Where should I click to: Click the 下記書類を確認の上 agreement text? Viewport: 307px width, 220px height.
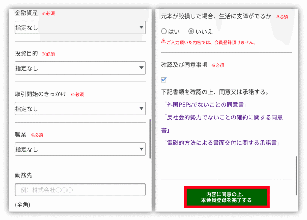pos(215,92)
